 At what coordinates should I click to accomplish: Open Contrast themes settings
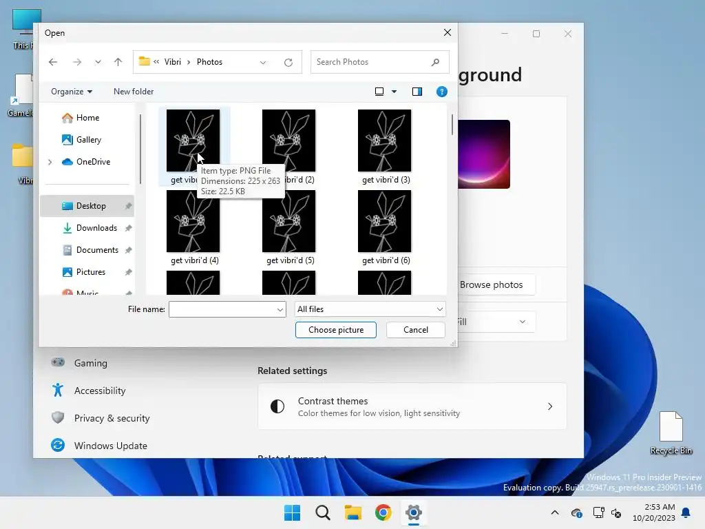point(412,406)
